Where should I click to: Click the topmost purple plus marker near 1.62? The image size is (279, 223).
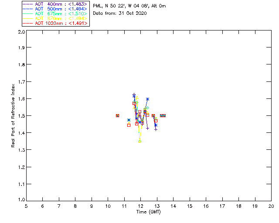click(134, 95)
